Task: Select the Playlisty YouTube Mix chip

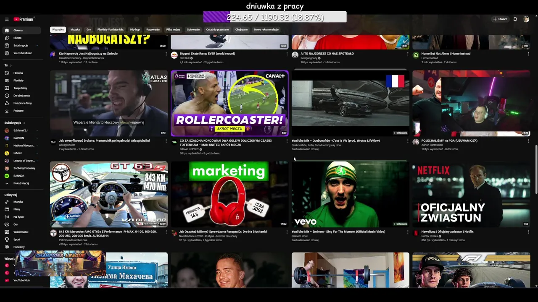Action: coord(111,30)
